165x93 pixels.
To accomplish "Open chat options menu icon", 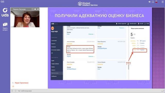I will (x=12, y=91).
